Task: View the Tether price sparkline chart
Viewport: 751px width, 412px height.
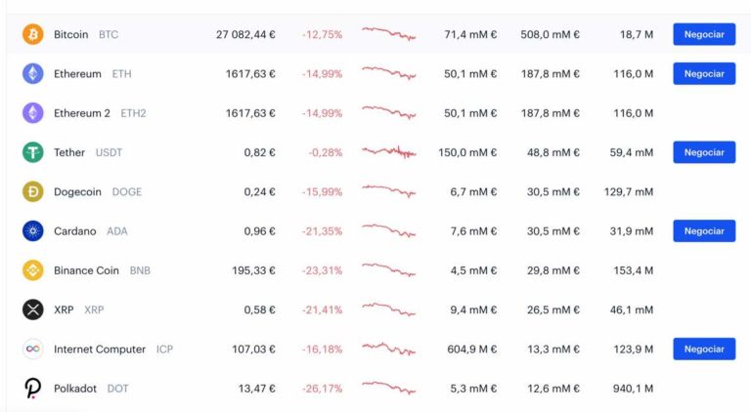Action: click(x=388, y=152)
